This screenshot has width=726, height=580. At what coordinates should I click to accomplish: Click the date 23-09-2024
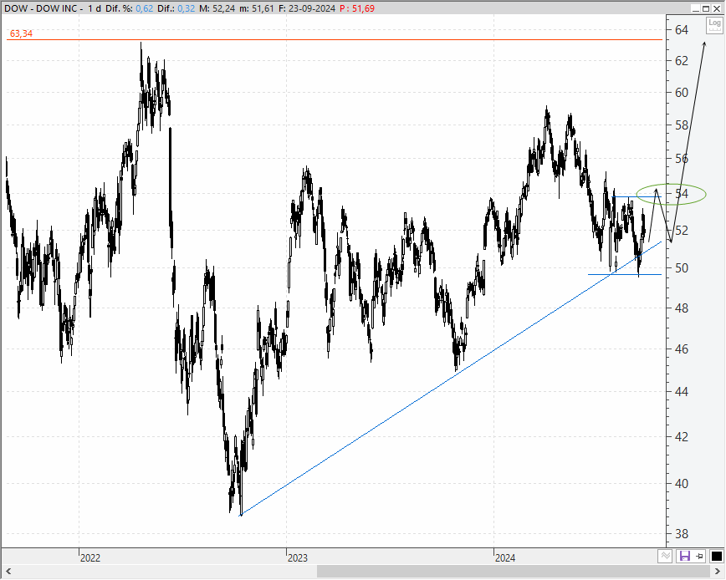[311, 8]
